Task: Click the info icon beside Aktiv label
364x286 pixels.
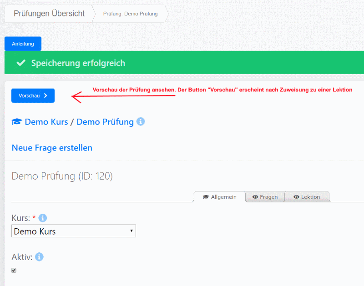Action: [40, 257]
